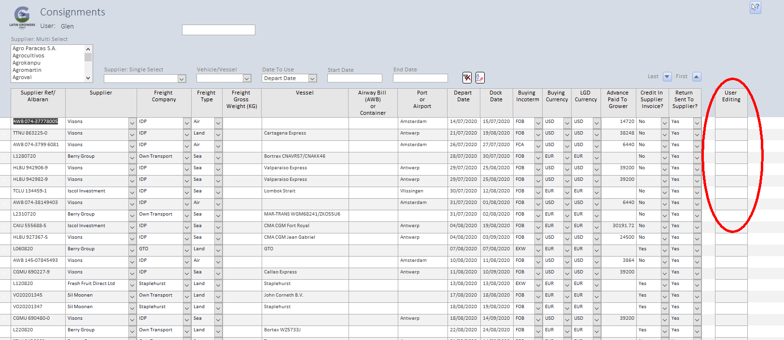Click the Supplier Ref/Albaran column header

(38, 96)
